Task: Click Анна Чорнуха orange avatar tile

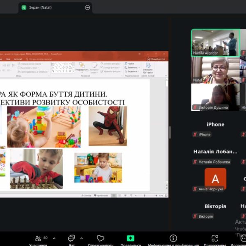Action: pos(215,179)
